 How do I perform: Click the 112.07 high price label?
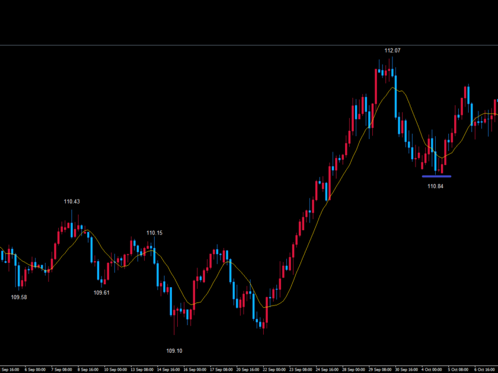[x=392, y=51]
